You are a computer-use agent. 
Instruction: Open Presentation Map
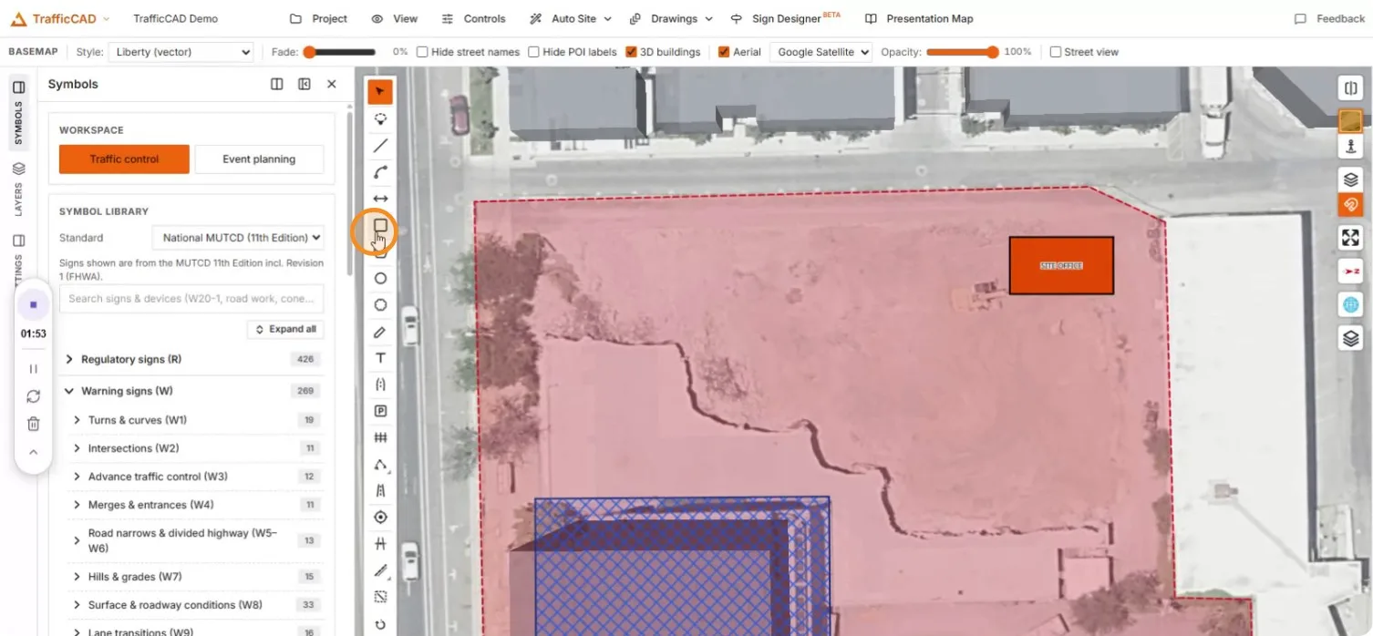point(919,18)
